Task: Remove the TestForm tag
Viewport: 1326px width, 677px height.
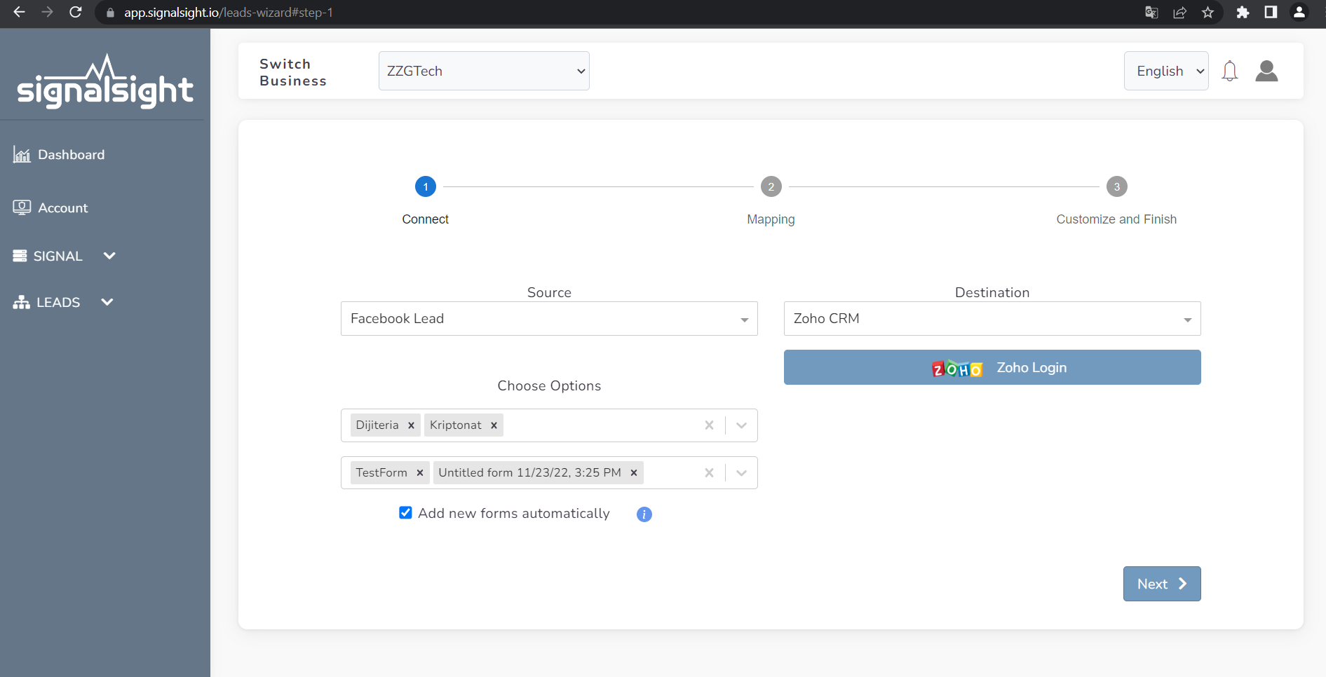Action: 419,473
